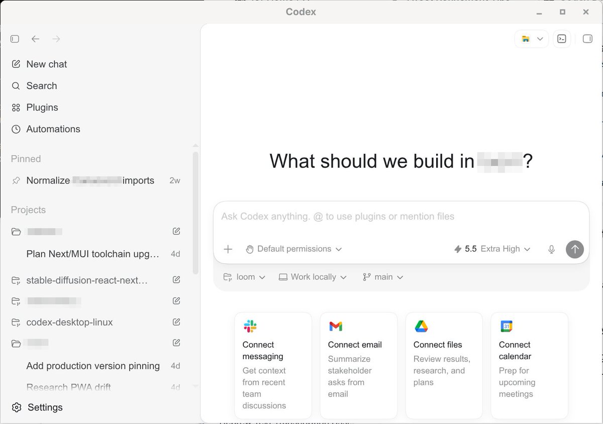Open the Connect email card
The image size is (603, 424).
click(358, 366)
